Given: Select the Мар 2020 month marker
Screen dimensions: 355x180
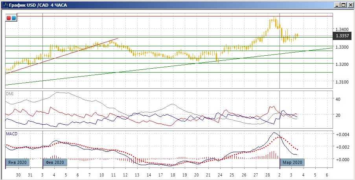Looking at the screenshot, I should [x=292, y=162].
